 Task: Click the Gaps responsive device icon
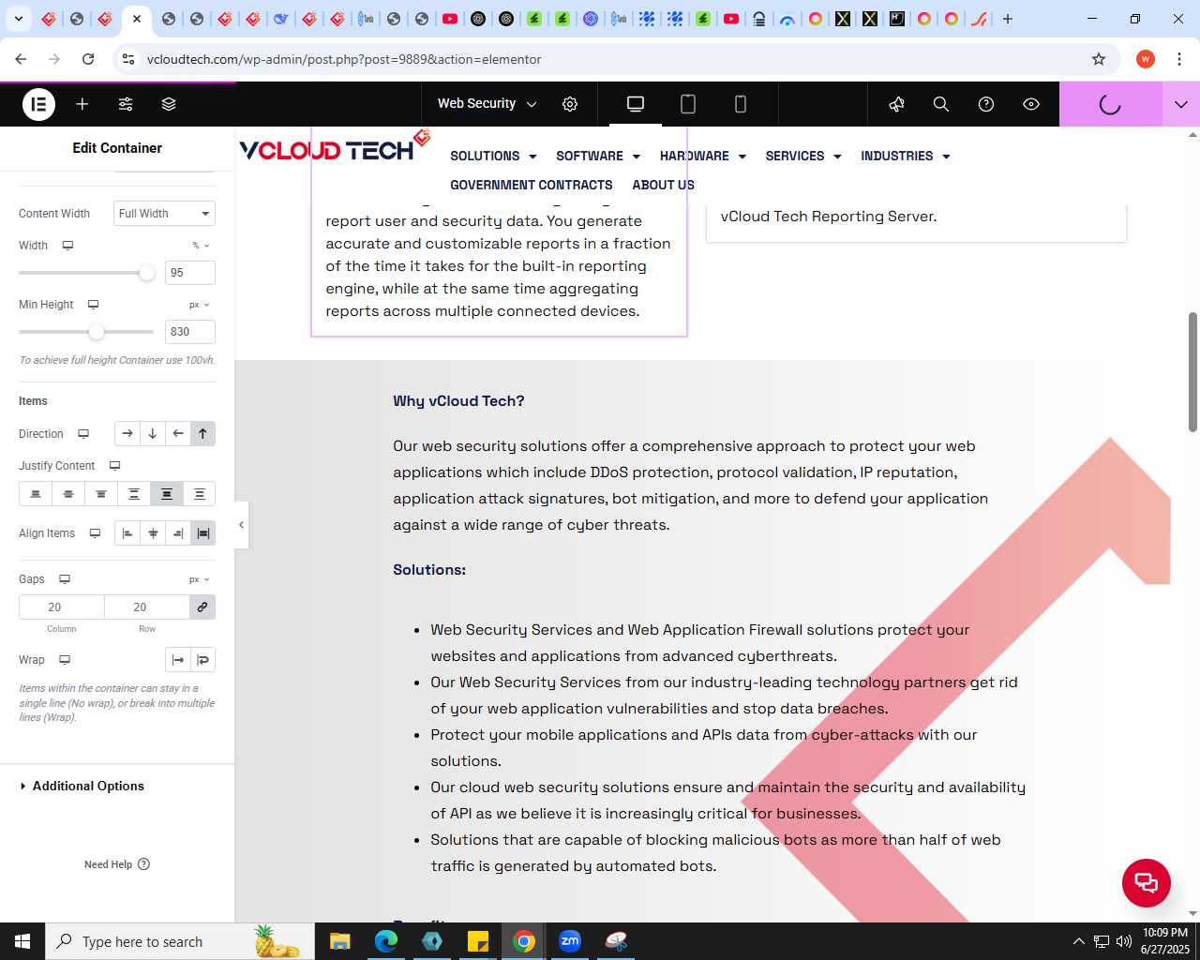point(65,579)
